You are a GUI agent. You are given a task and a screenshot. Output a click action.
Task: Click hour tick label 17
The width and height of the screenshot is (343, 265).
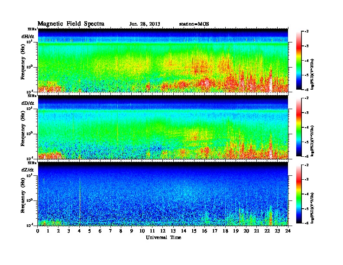tap(215, 231)
